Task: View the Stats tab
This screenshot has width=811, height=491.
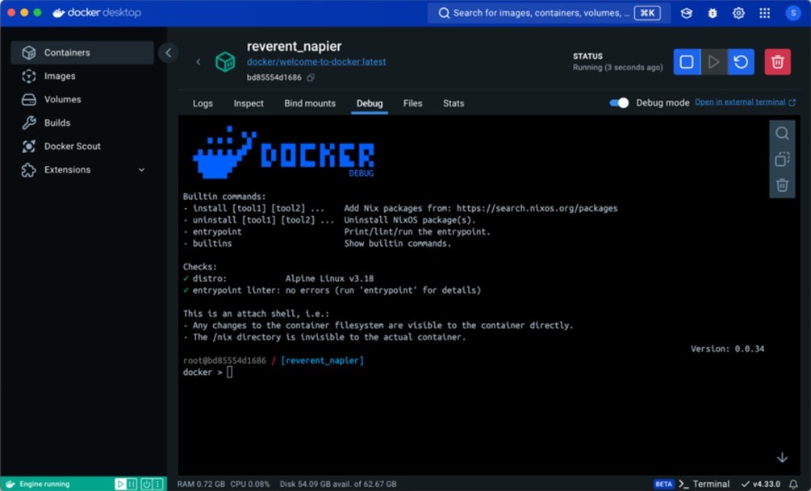Action: [x=454, y=103]
